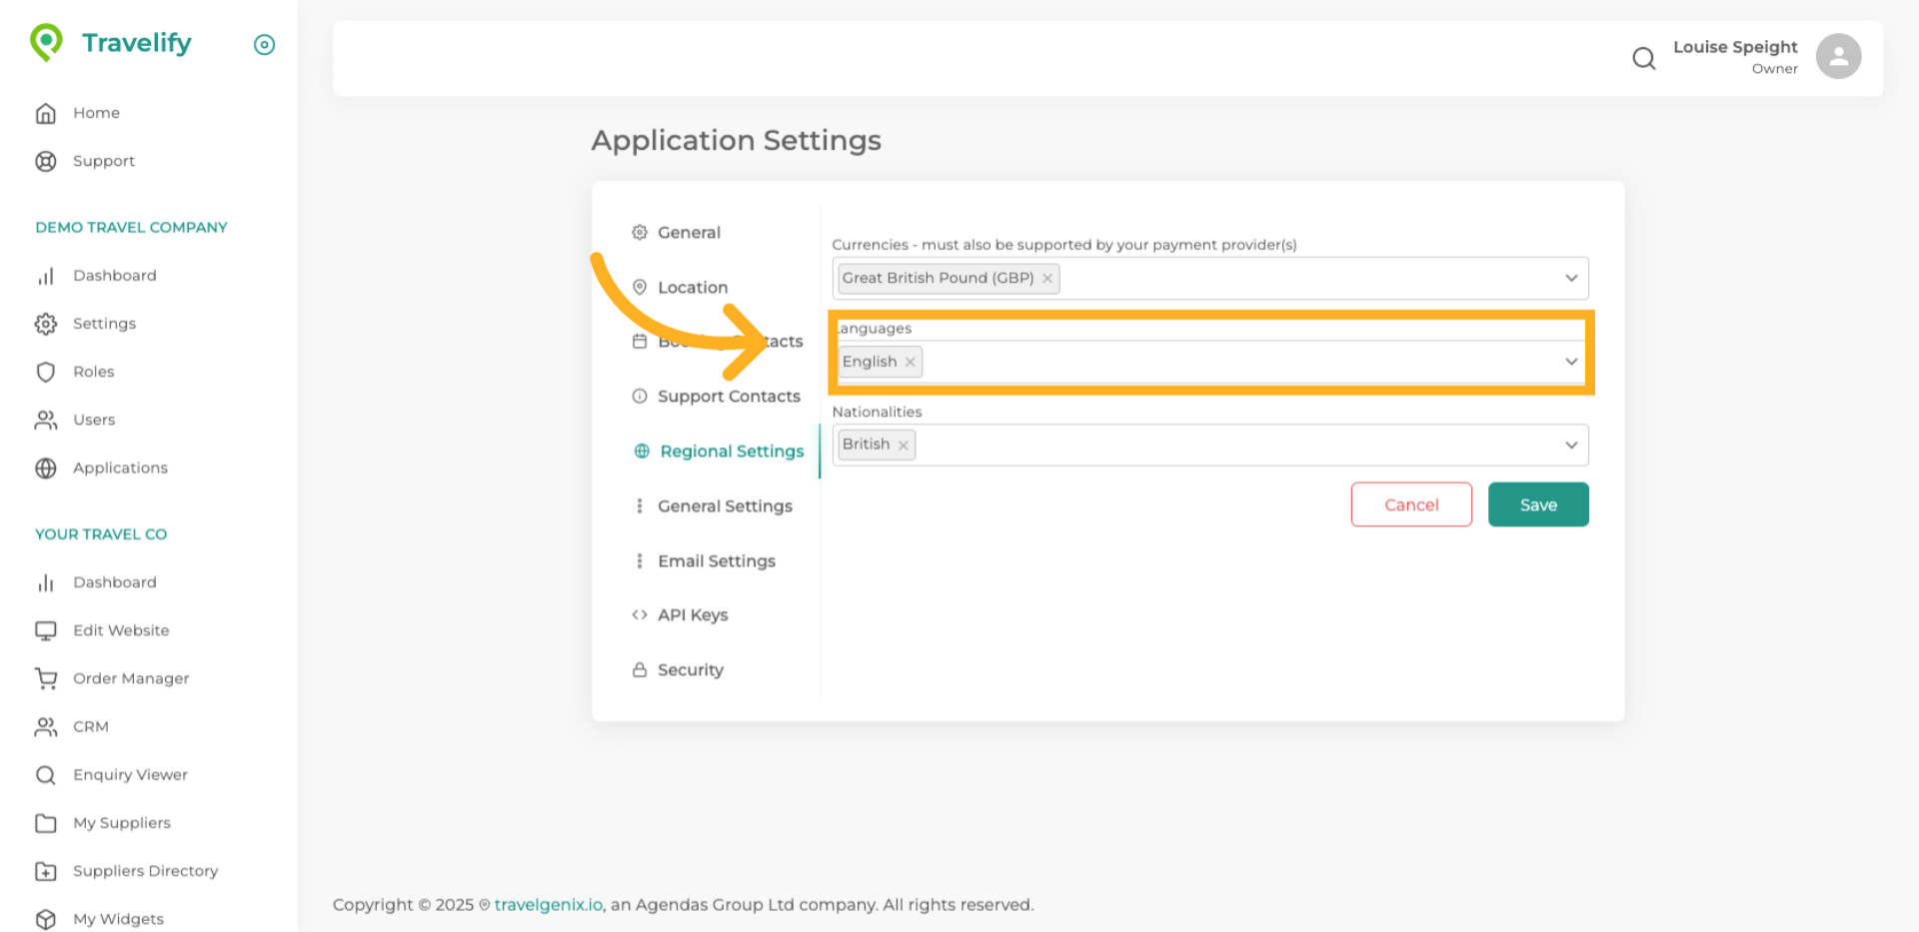Open the General settings tab
1919x932 pixels.
click(689, 233)
